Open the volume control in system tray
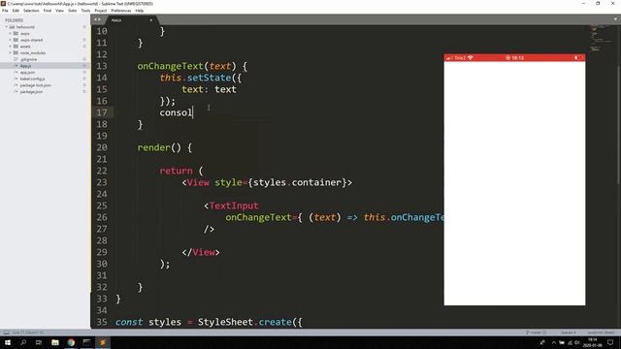 [577, 342]
